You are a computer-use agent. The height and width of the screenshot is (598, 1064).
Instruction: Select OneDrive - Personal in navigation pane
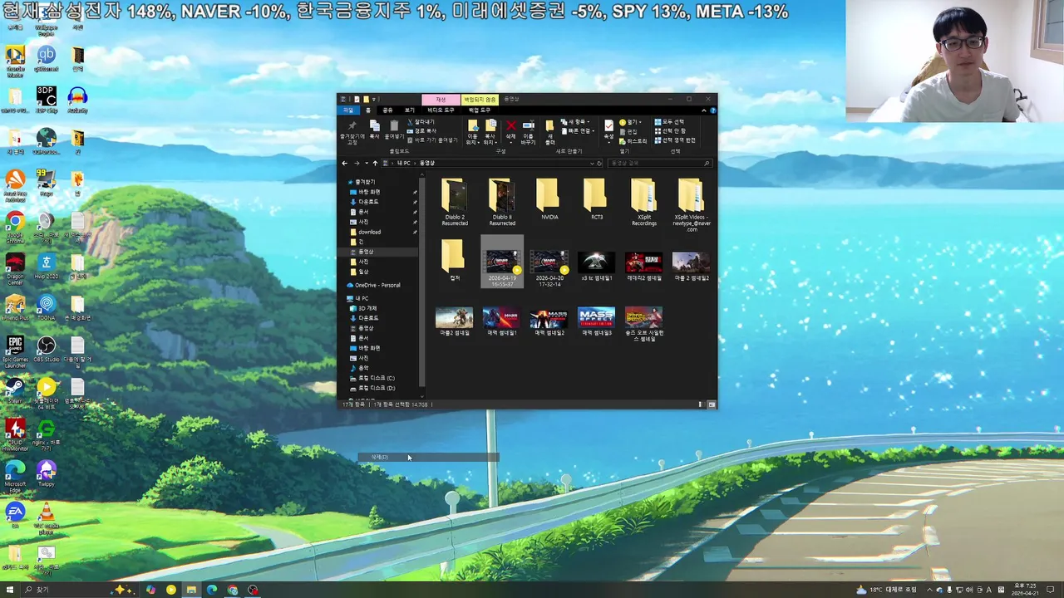(377, 285)
